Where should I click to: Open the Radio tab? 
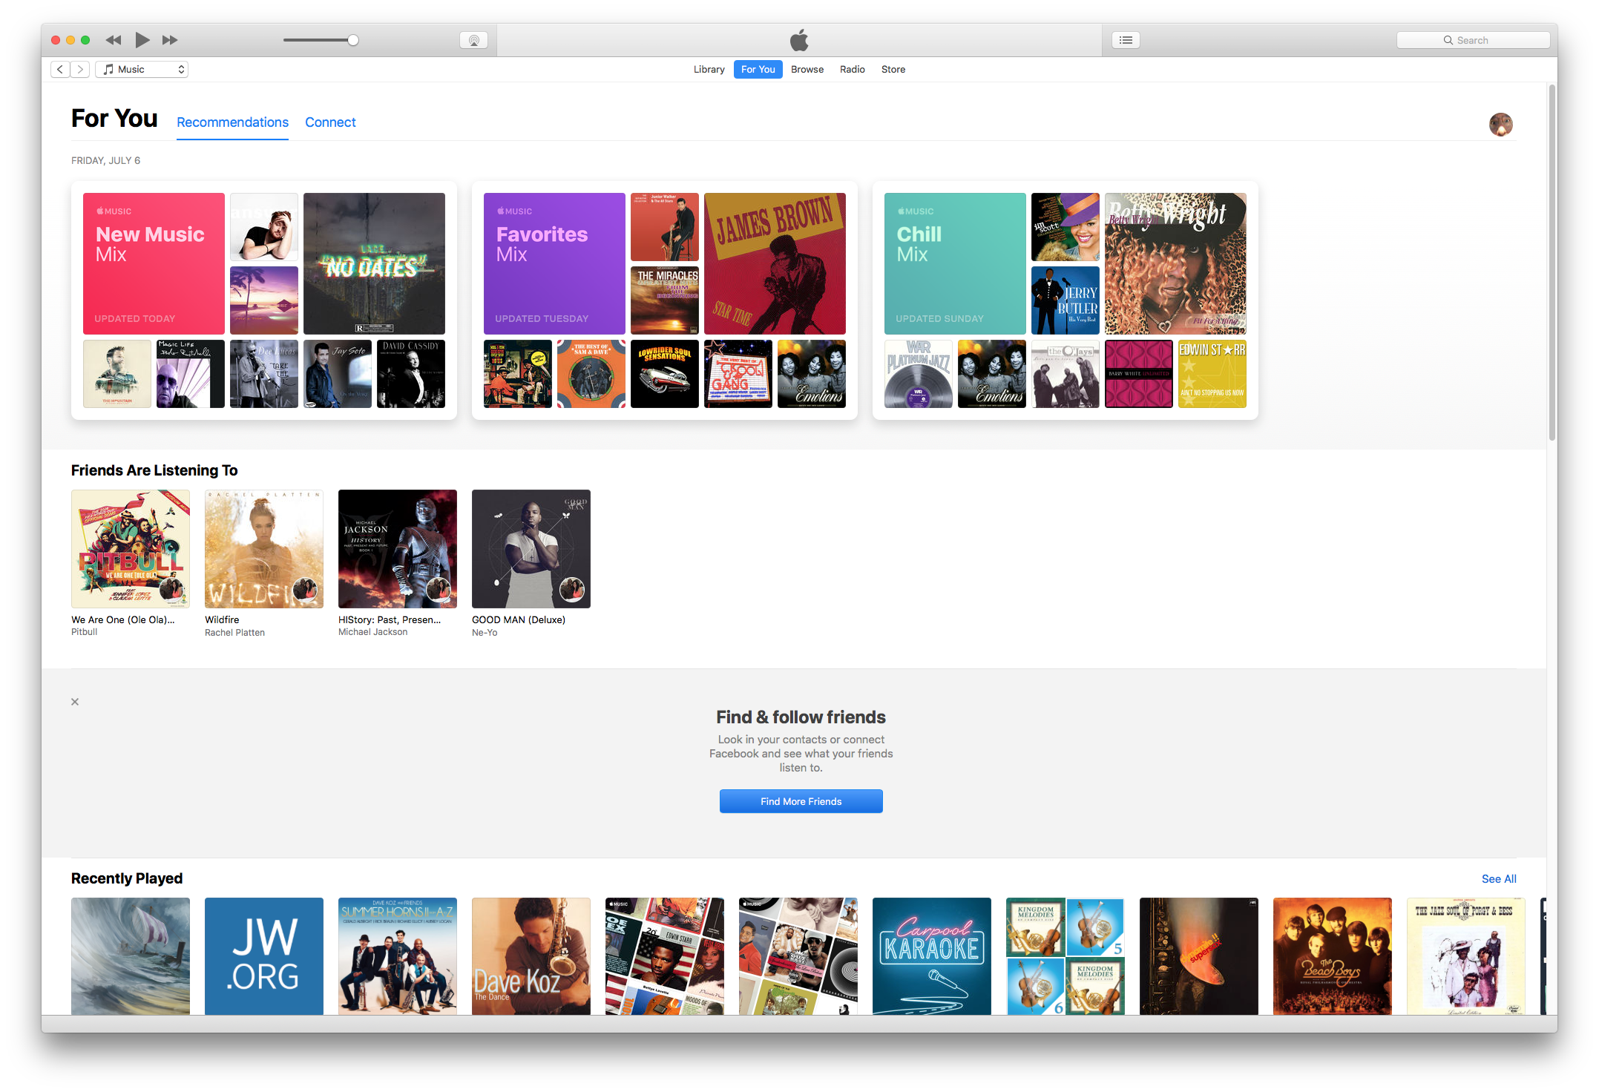click(x=852, y=69)
